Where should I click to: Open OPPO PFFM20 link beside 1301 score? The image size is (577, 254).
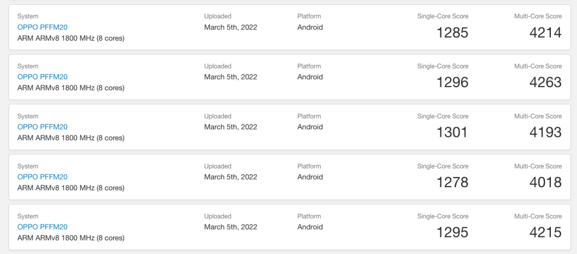(42, 127)
